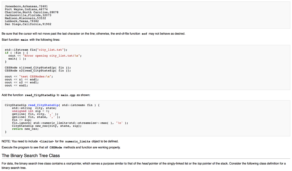Click the "test CSZNodes:\n" string
The image size is (292, 171).
click(35, 77)
